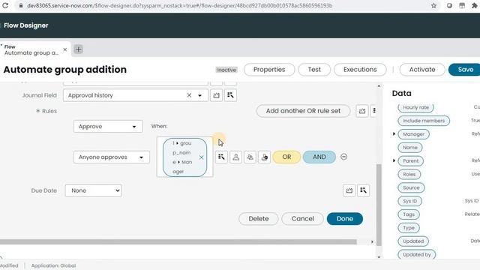Click the vertical scrollbar of the action panel

[379, 205]
